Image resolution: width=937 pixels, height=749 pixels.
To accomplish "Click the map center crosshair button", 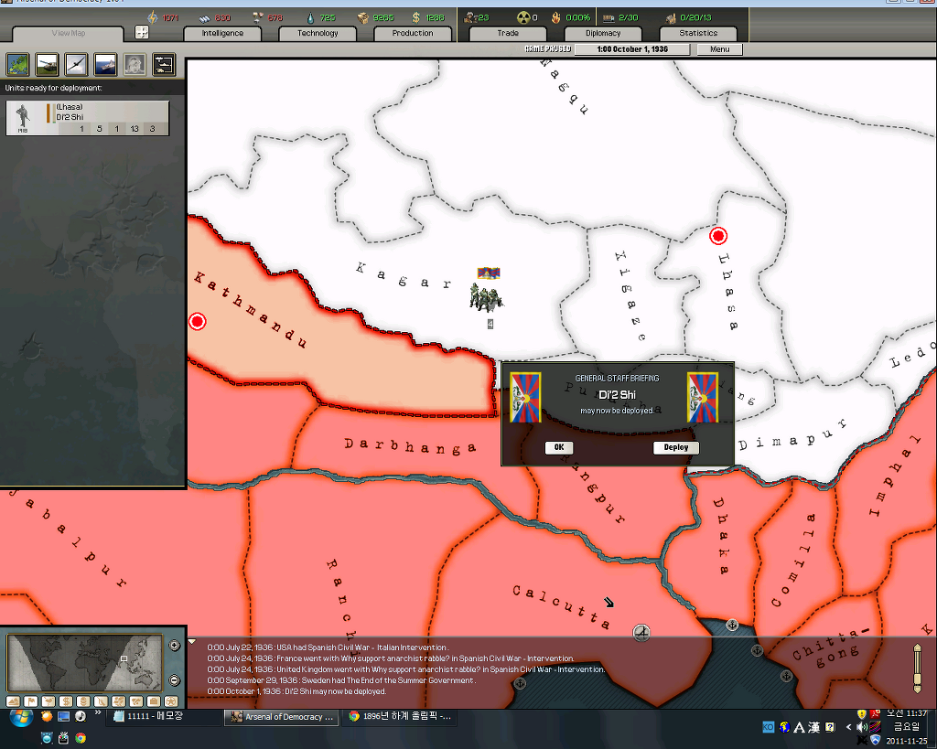I will 142,32.
